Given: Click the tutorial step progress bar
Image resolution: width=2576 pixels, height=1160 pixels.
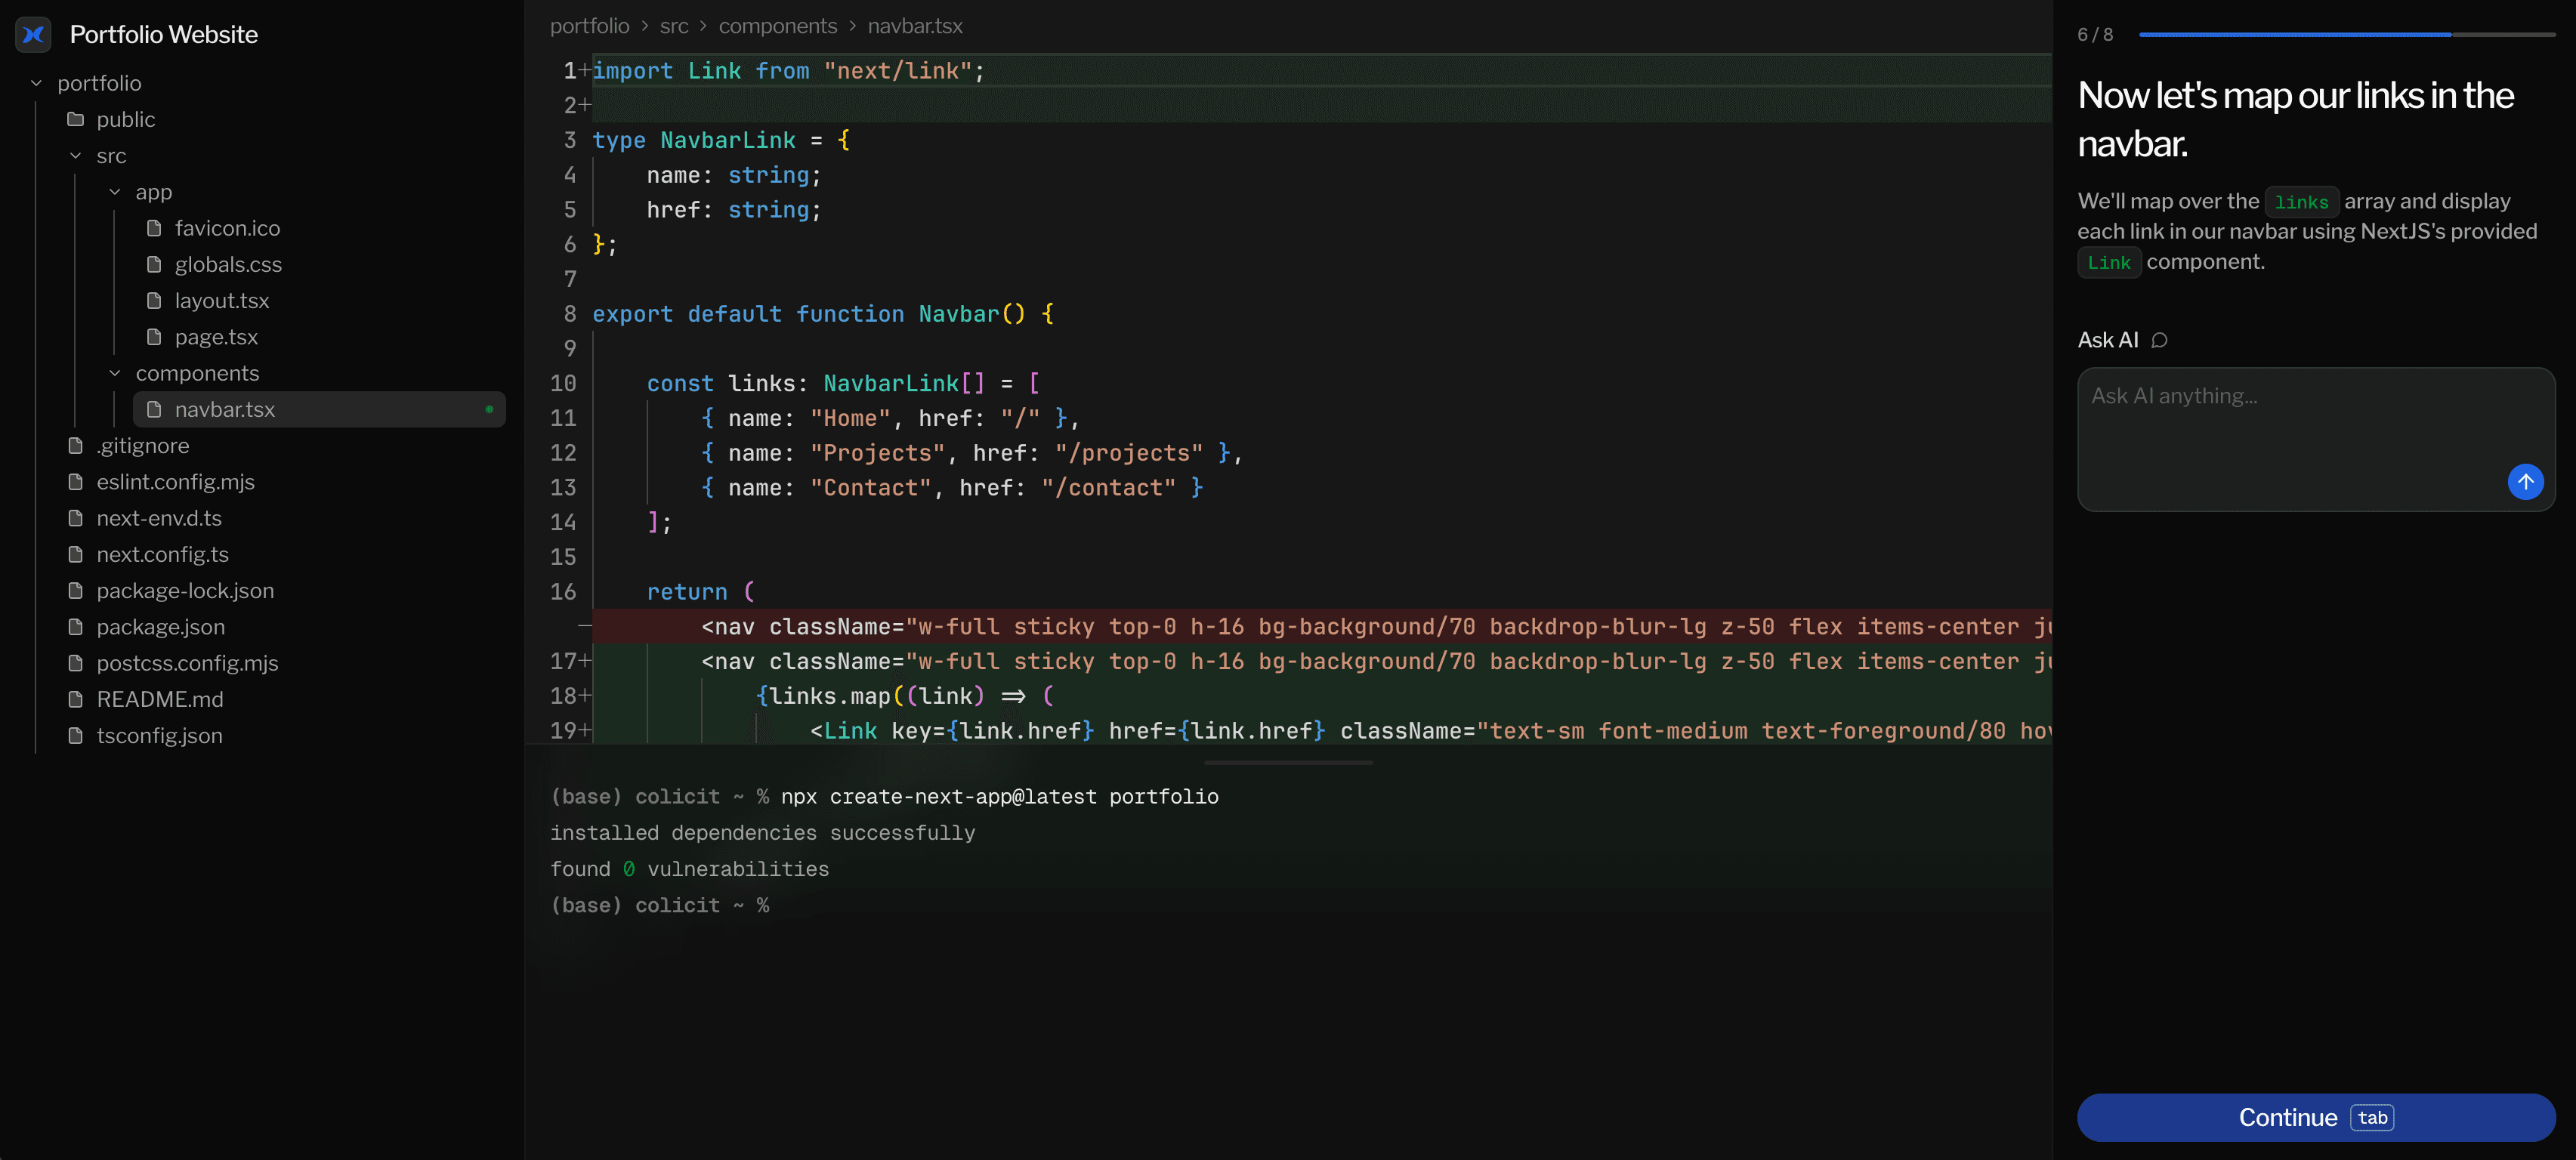Looking at the screenshot, I should click(2346, 35).
